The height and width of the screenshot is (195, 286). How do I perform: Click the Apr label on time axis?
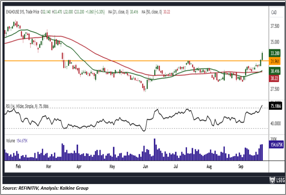coord(79,167)
